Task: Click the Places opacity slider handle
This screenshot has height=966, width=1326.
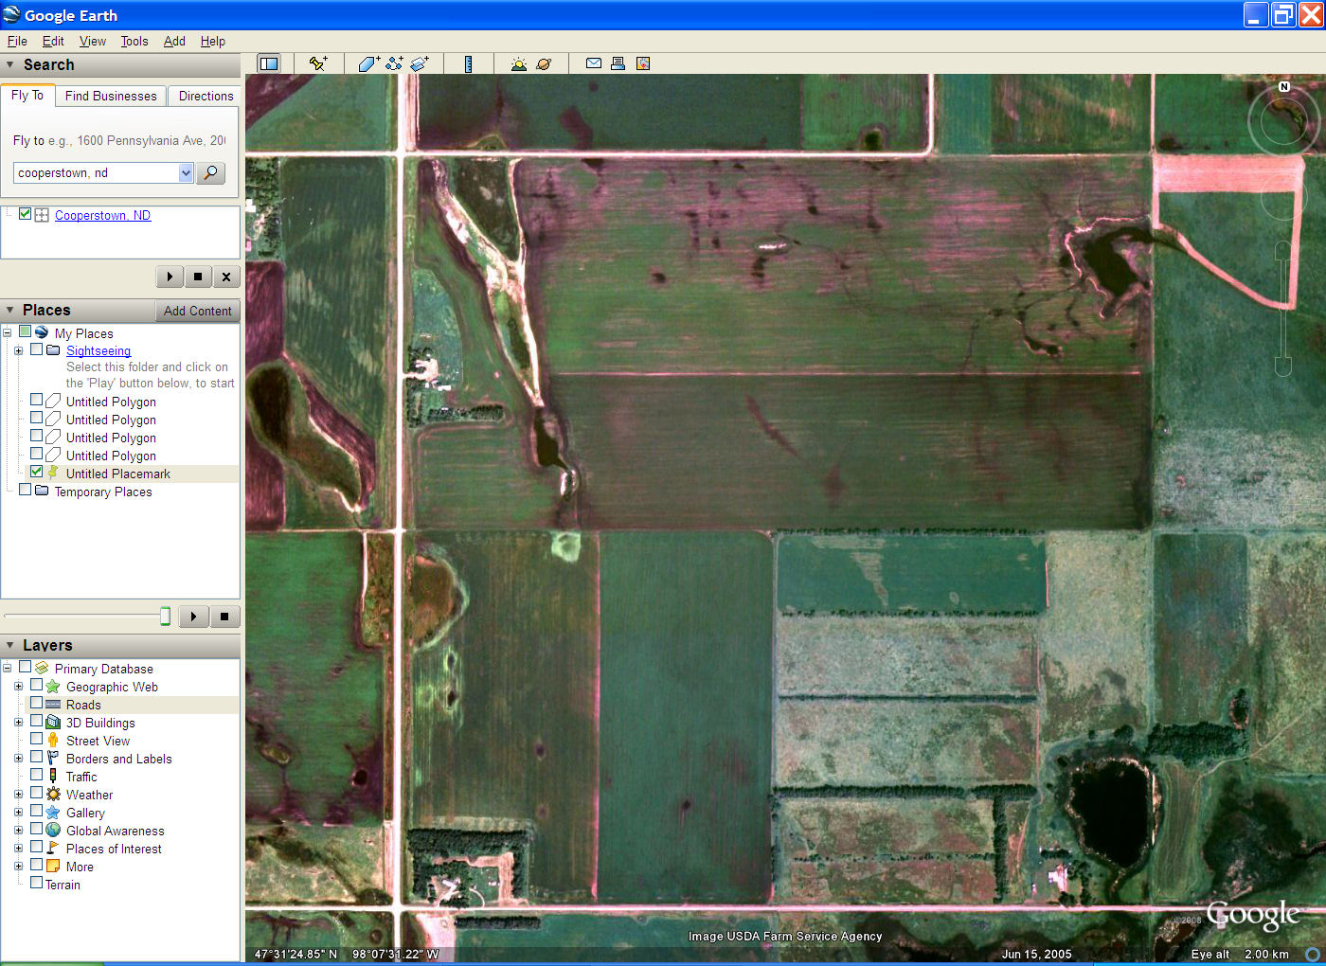Action: pos(166,617)
